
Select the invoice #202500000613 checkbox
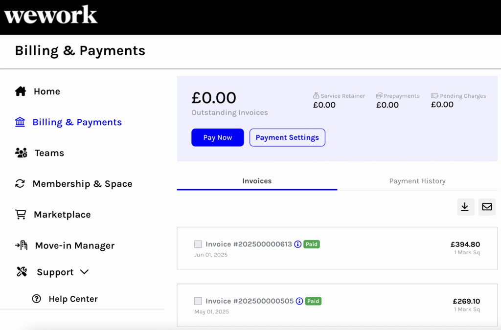(x=198, y=244)
